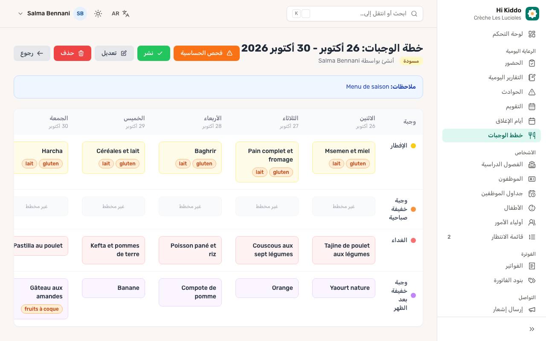The image size is (546, 341).
Task: Toggle light/dark theme sun icon
Action: click(x=98, y=14)
